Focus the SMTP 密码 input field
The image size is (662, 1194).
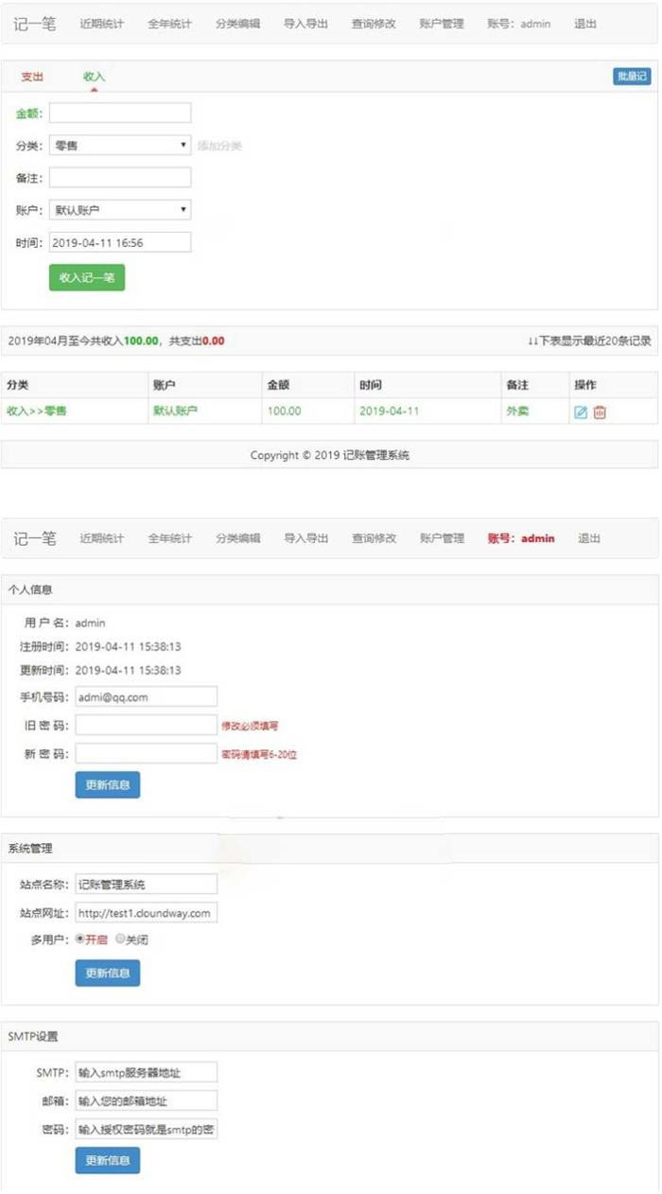tap(147, 1130)
